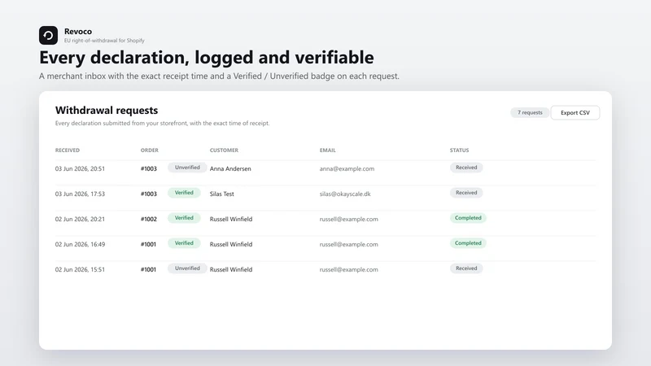Image resolution: width=651 pixels, height=366 pixels.
Task: Click Russell Winfield in the 16:49 row
Action: 231,245
